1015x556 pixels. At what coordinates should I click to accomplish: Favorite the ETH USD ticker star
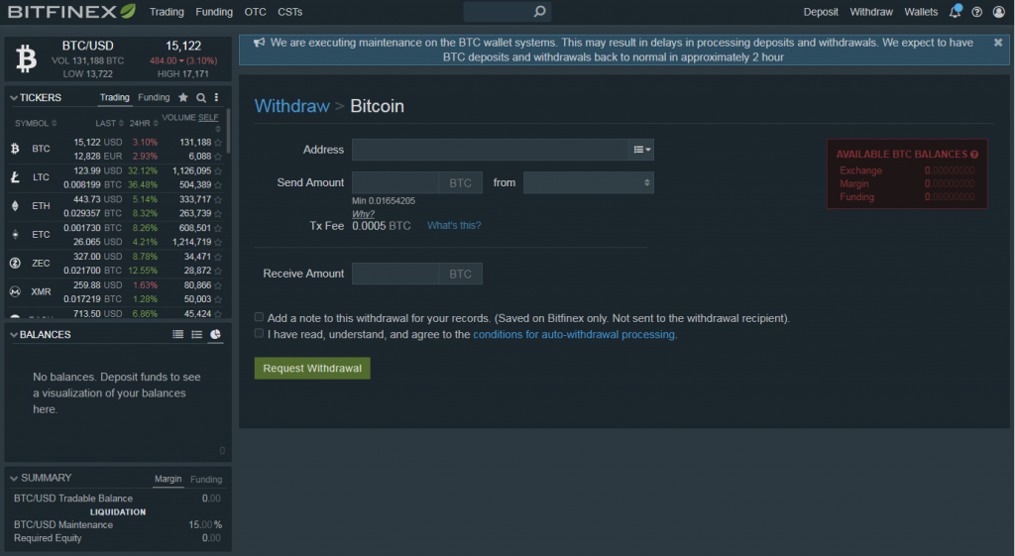[x=218, y=199]
